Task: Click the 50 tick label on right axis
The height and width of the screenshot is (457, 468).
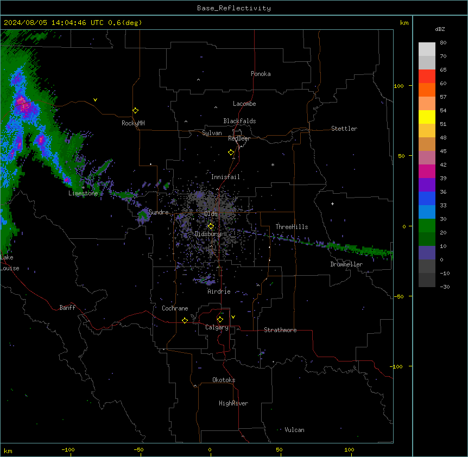Action: point(401,156)
